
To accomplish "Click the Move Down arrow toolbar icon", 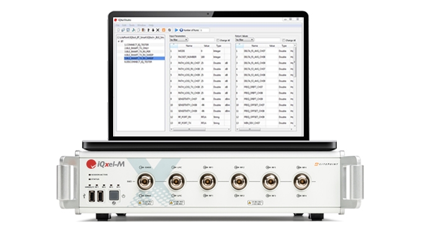I will click(153, 30).
